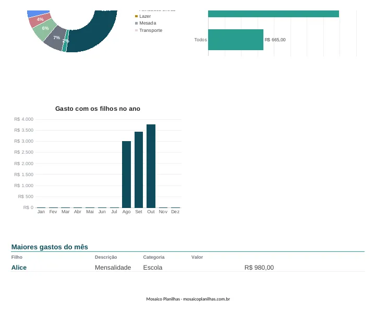Open the mosaicoplanilhas.com.br footer link
375x312 pixels.
(x=207, y=299)
